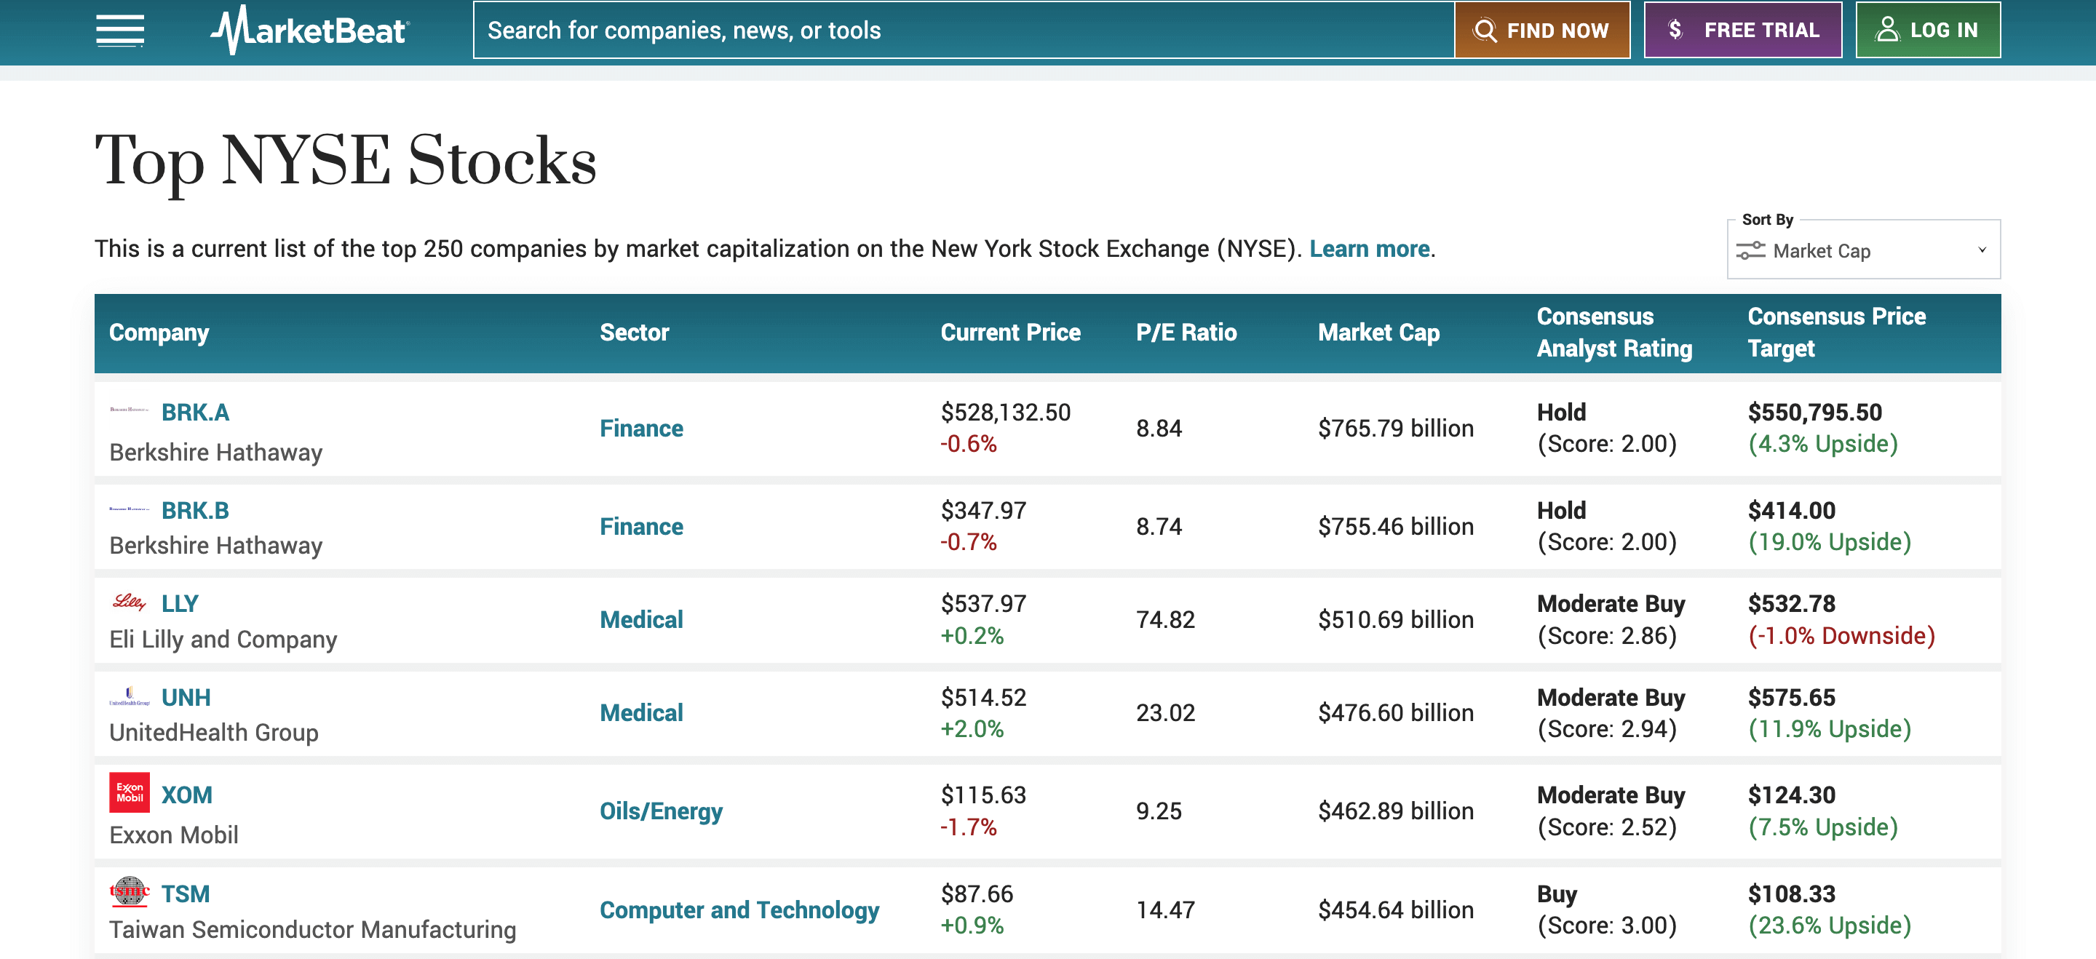2096x959 pixels.
Task: Open the hamburger navigation menu
Action: (119, 30)
